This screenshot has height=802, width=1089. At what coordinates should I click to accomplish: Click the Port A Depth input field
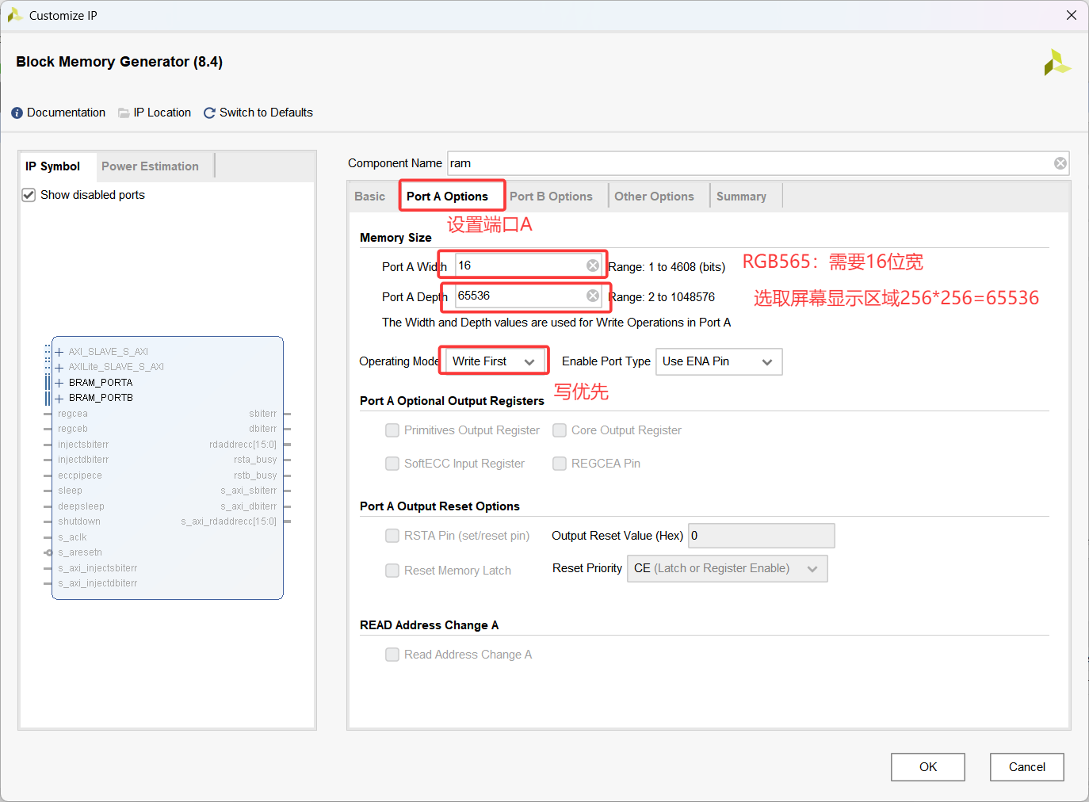(520, 296)
